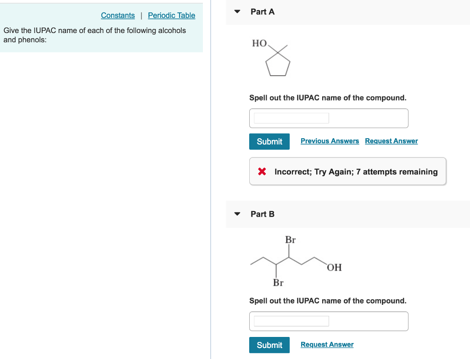This screenshot has width=470, height=359.
Task: Select the Part B header text
Action: (x=262, y=214)
